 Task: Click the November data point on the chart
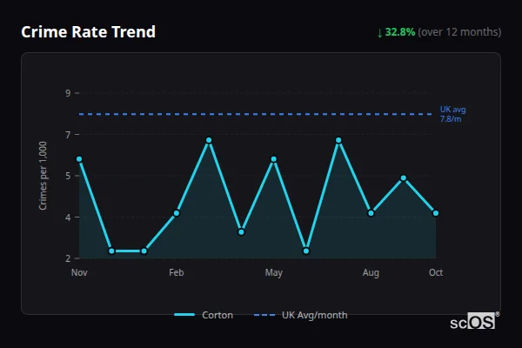(79, 159)
